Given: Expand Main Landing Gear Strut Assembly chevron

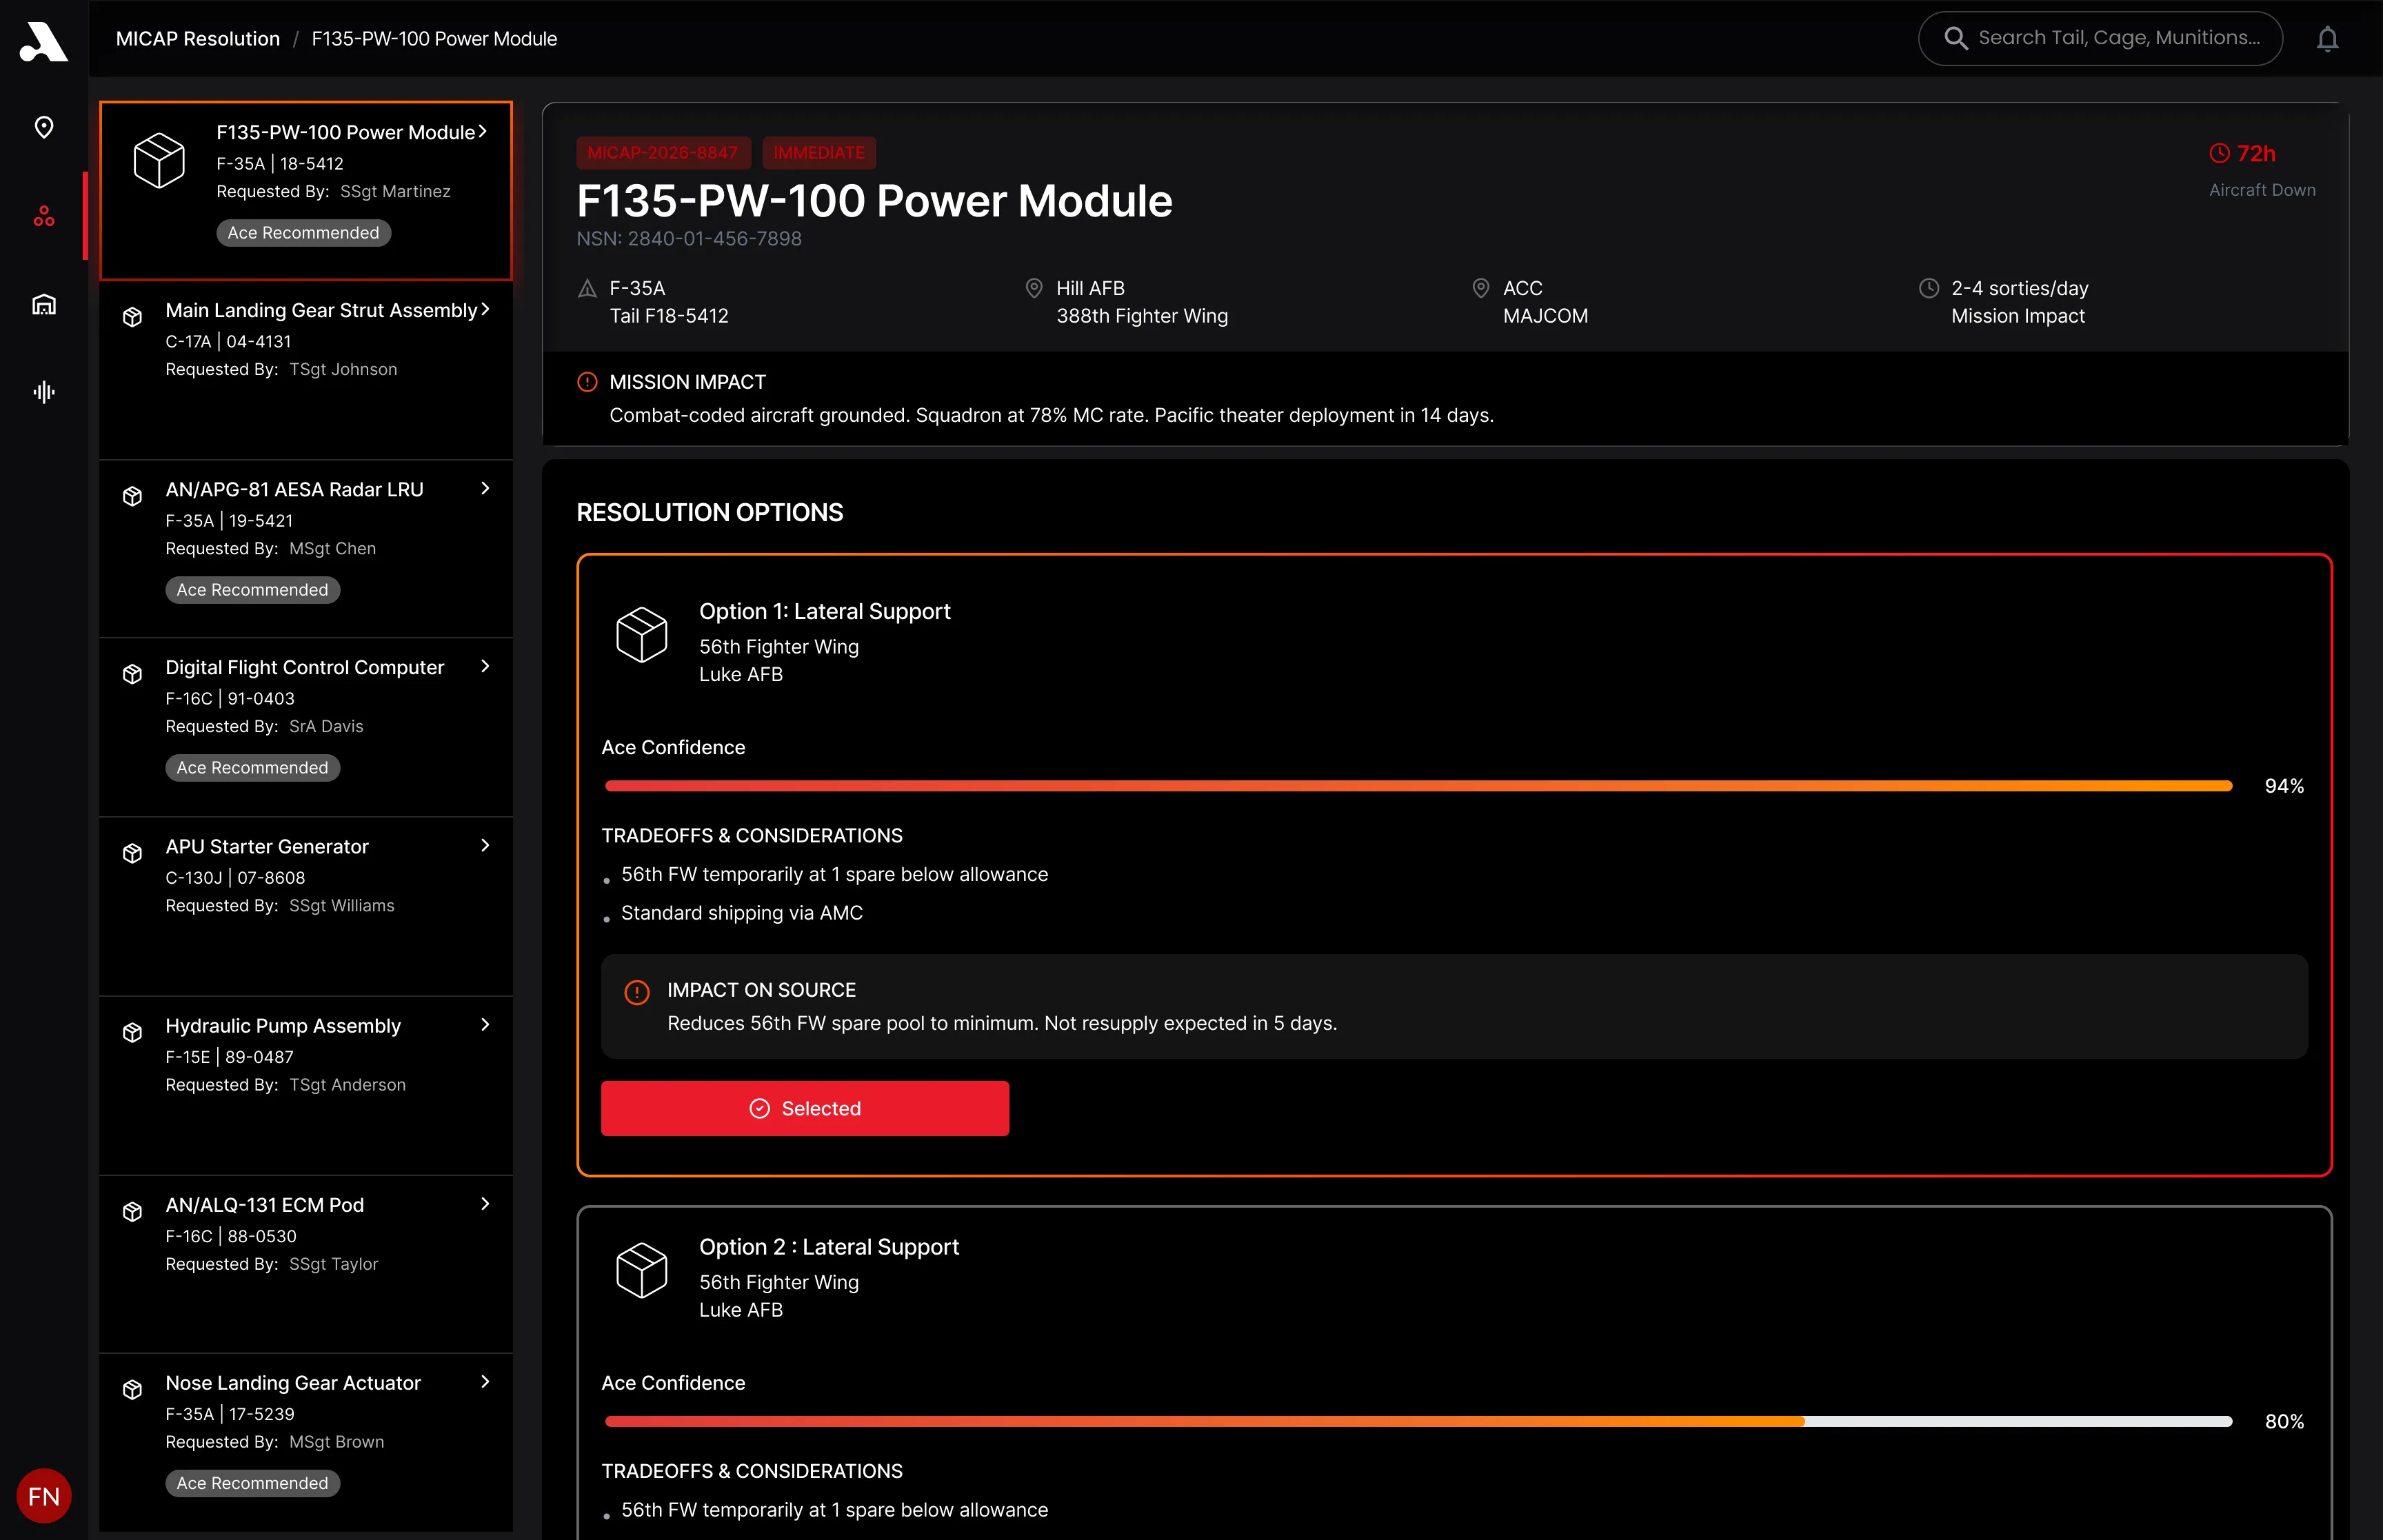Looking at the screenshot, I should (485, 309).
